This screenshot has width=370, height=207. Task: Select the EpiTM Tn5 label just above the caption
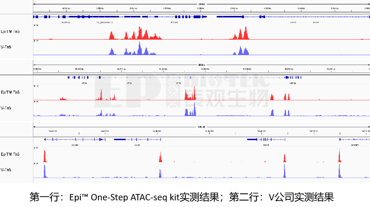pyautogui.click(x=10, y=154)
